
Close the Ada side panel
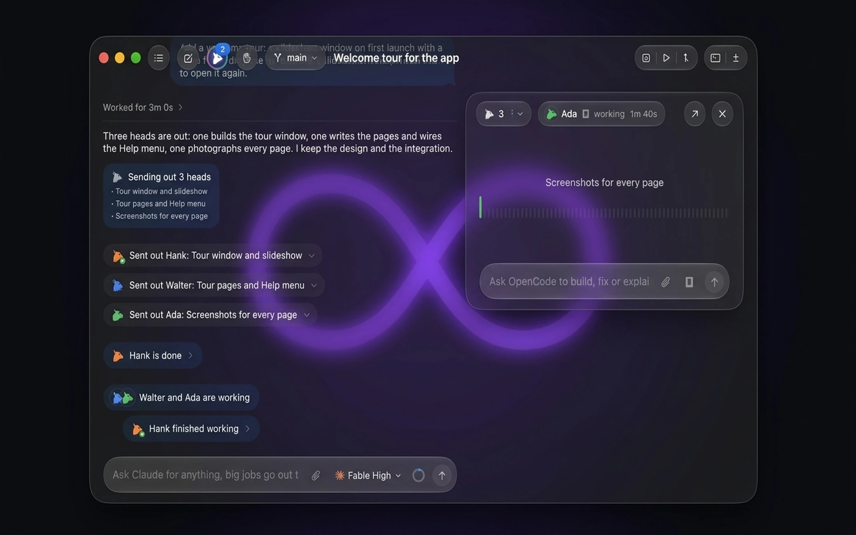[722, 114]
